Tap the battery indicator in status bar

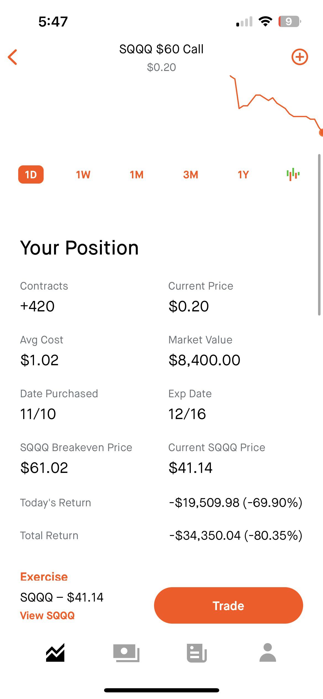pos(289,22)
